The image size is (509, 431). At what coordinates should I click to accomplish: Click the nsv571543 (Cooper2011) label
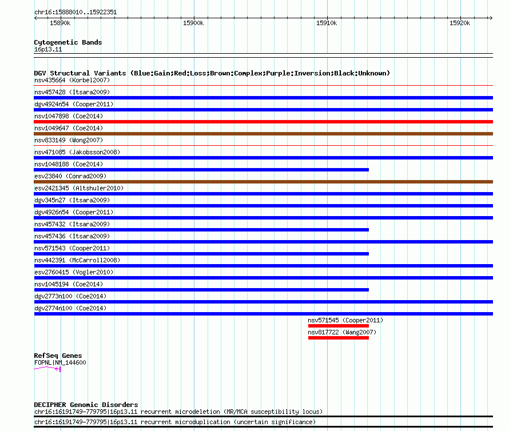[72, 248]
